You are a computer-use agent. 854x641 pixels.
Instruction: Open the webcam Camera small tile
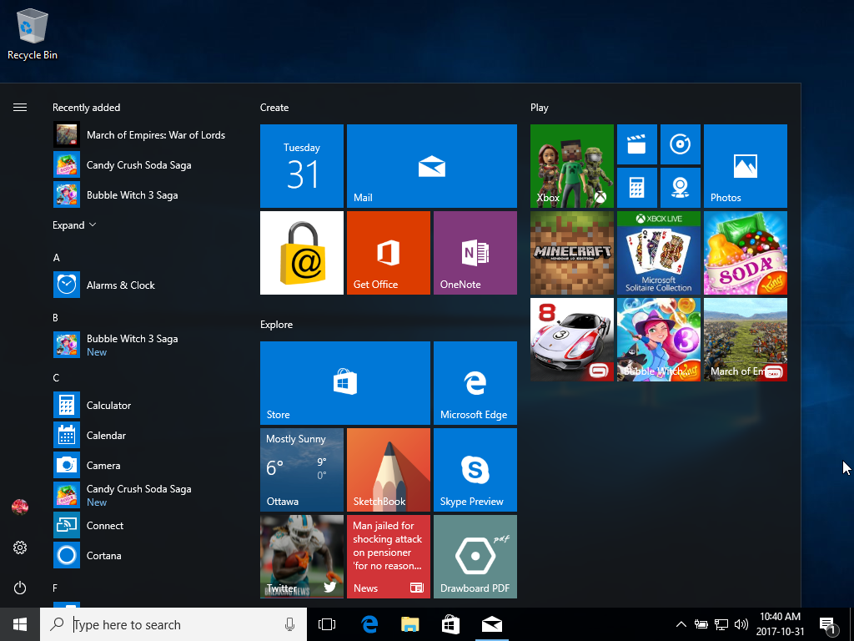[681, 188]
